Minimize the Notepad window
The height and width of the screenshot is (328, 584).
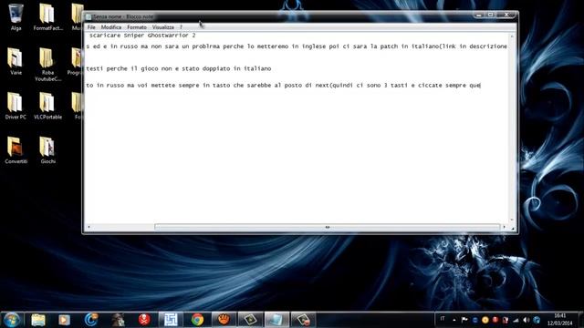(479, 15)
